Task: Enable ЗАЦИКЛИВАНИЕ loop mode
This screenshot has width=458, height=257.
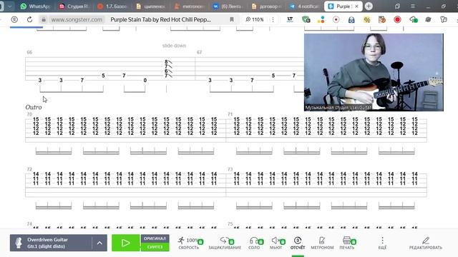Action: pos(225,243)
